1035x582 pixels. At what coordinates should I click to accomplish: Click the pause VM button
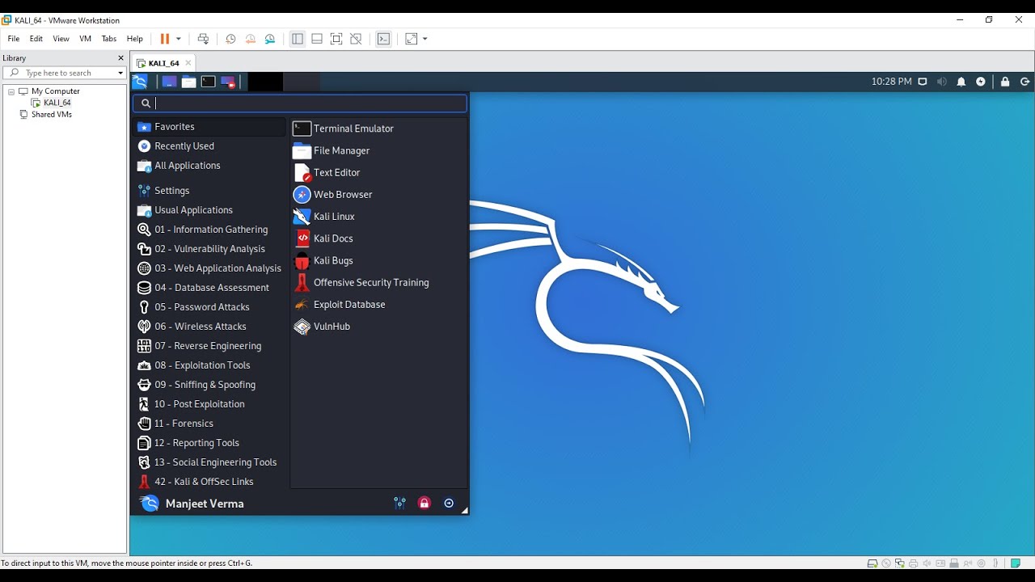click(x=165, y=39)
